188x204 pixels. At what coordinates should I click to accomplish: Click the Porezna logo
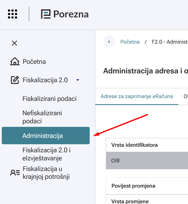[65, 14]
